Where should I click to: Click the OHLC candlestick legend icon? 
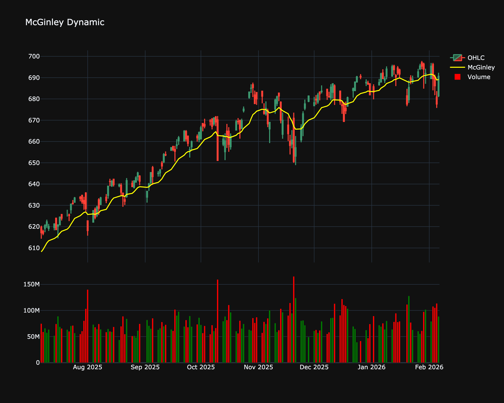(457, 58)
